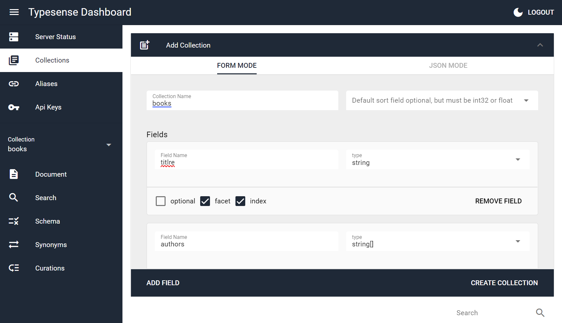Open Search menu item in sidebar
This screenshot has height=323, width=562.
tap(61, 198)
